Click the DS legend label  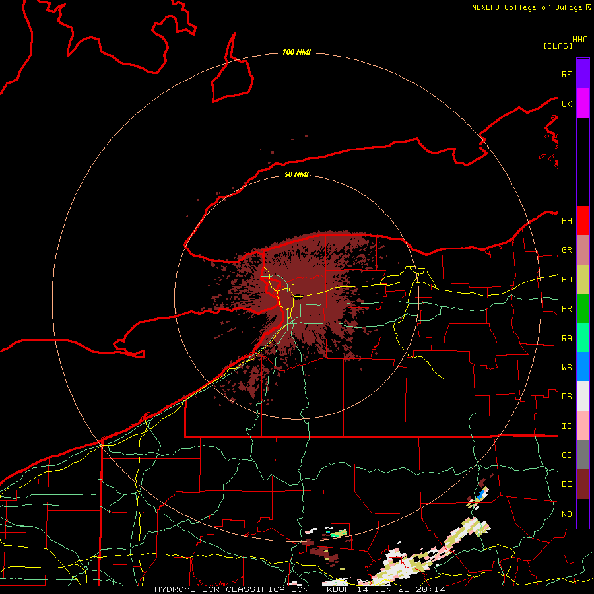(x=566, y=397)
